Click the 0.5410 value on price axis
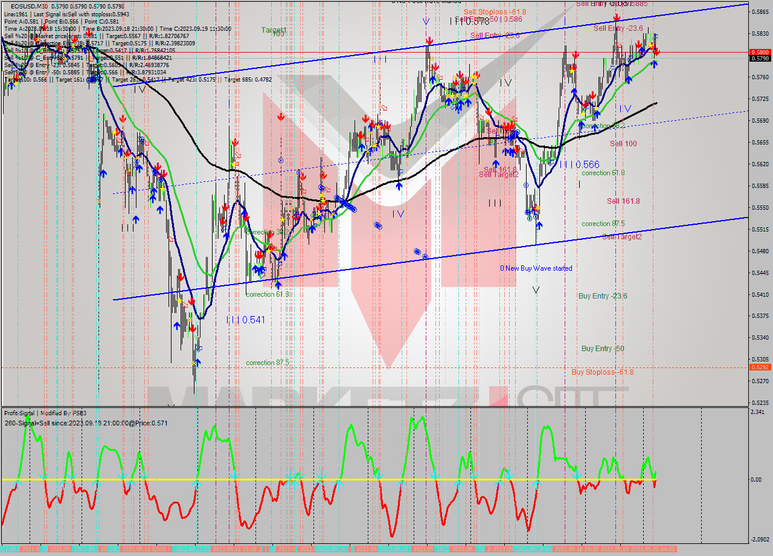This screenshot has width=773, height=556. 760,294
